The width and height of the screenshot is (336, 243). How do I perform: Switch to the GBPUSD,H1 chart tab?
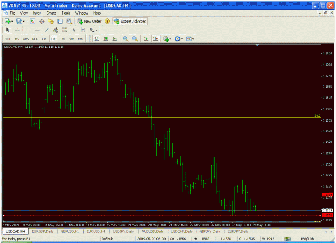(x=70, y=231)
